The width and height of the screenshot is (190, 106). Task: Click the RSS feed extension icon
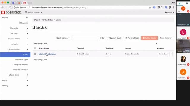pyautogui.click(x=162, y=7)
